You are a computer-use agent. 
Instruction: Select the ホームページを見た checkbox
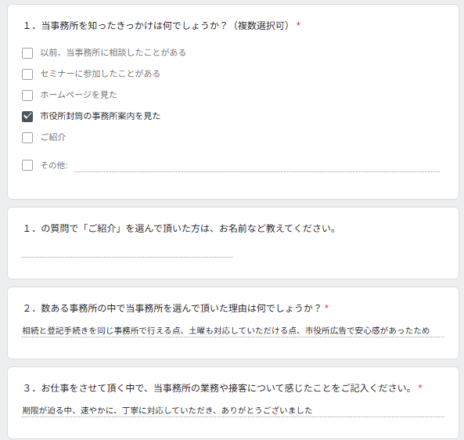coord(27,96)
